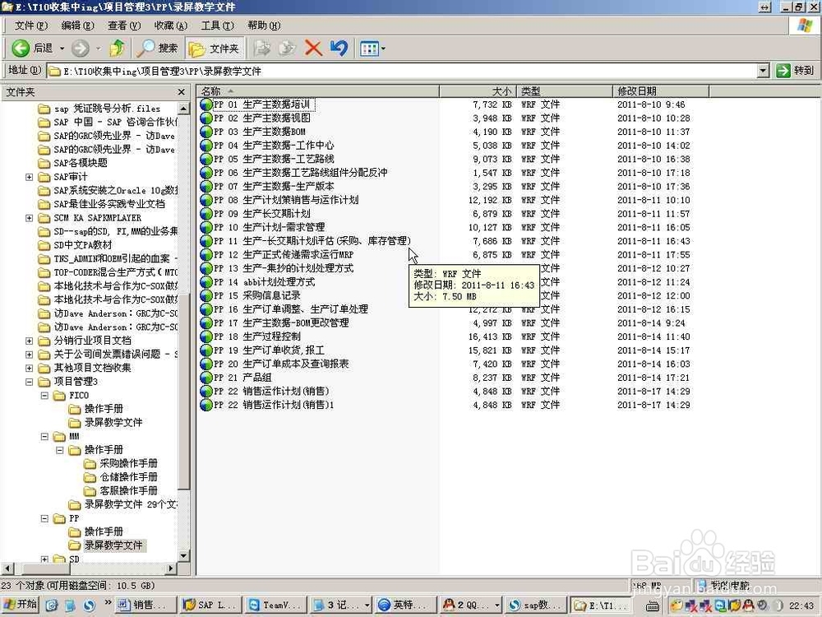Collapse the FICO tree node
822x617 pixels.
click(44, 395)
